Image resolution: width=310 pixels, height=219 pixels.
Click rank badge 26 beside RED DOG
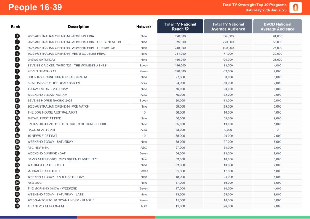(17, 182)
